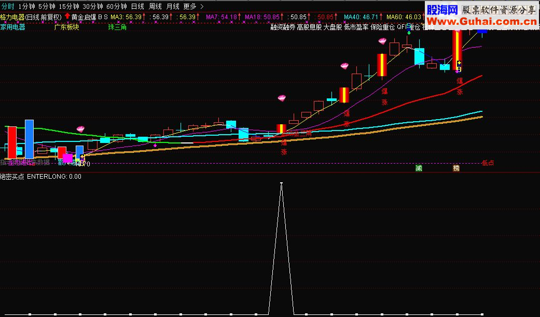Screen dimensions: 540x317
Task: Switch to the 月线 monthly chart tab
Action: [173, 6]
